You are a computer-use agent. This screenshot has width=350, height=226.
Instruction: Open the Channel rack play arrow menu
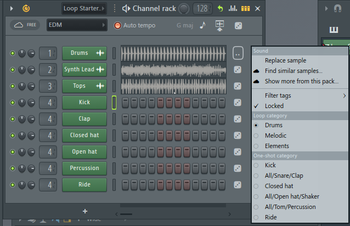(x=12, y=8)
